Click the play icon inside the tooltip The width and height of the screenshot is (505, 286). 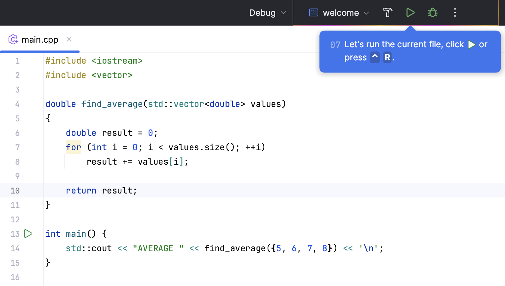(x=471, y=45)
